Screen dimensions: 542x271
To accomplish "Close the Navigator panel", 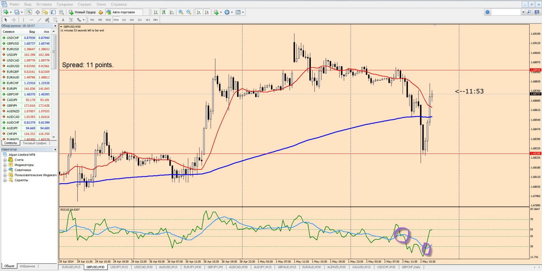I will 55,149.
